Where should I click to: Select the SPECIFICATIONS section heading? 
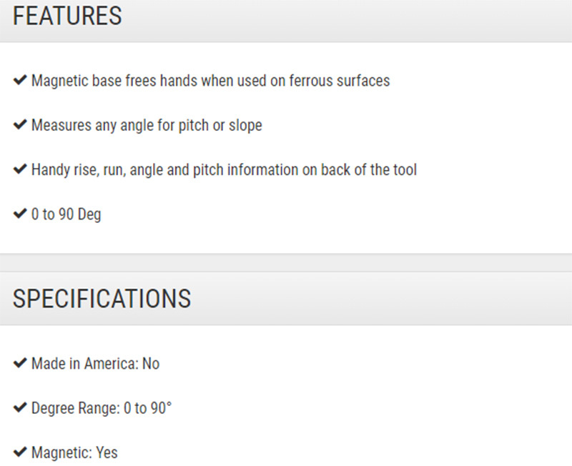click(102, 299)
